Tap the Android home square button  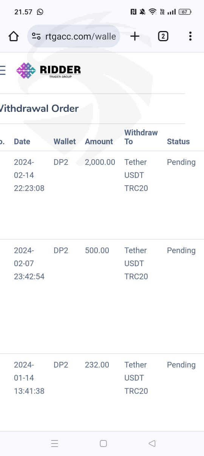103,444
